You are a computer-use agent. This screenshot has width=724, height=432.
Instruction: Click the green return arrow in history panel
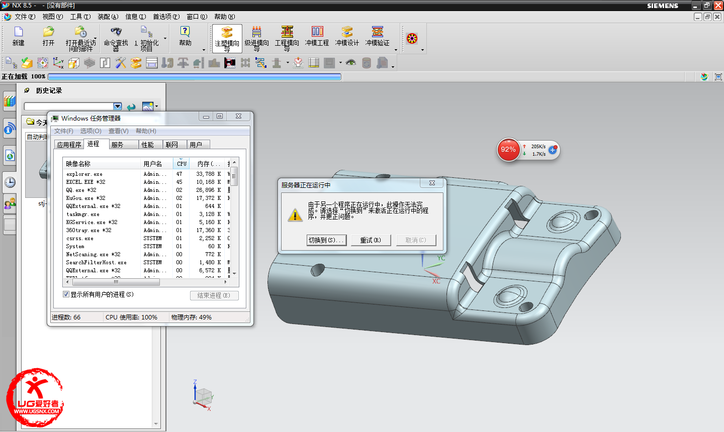[x=131, y=106]
